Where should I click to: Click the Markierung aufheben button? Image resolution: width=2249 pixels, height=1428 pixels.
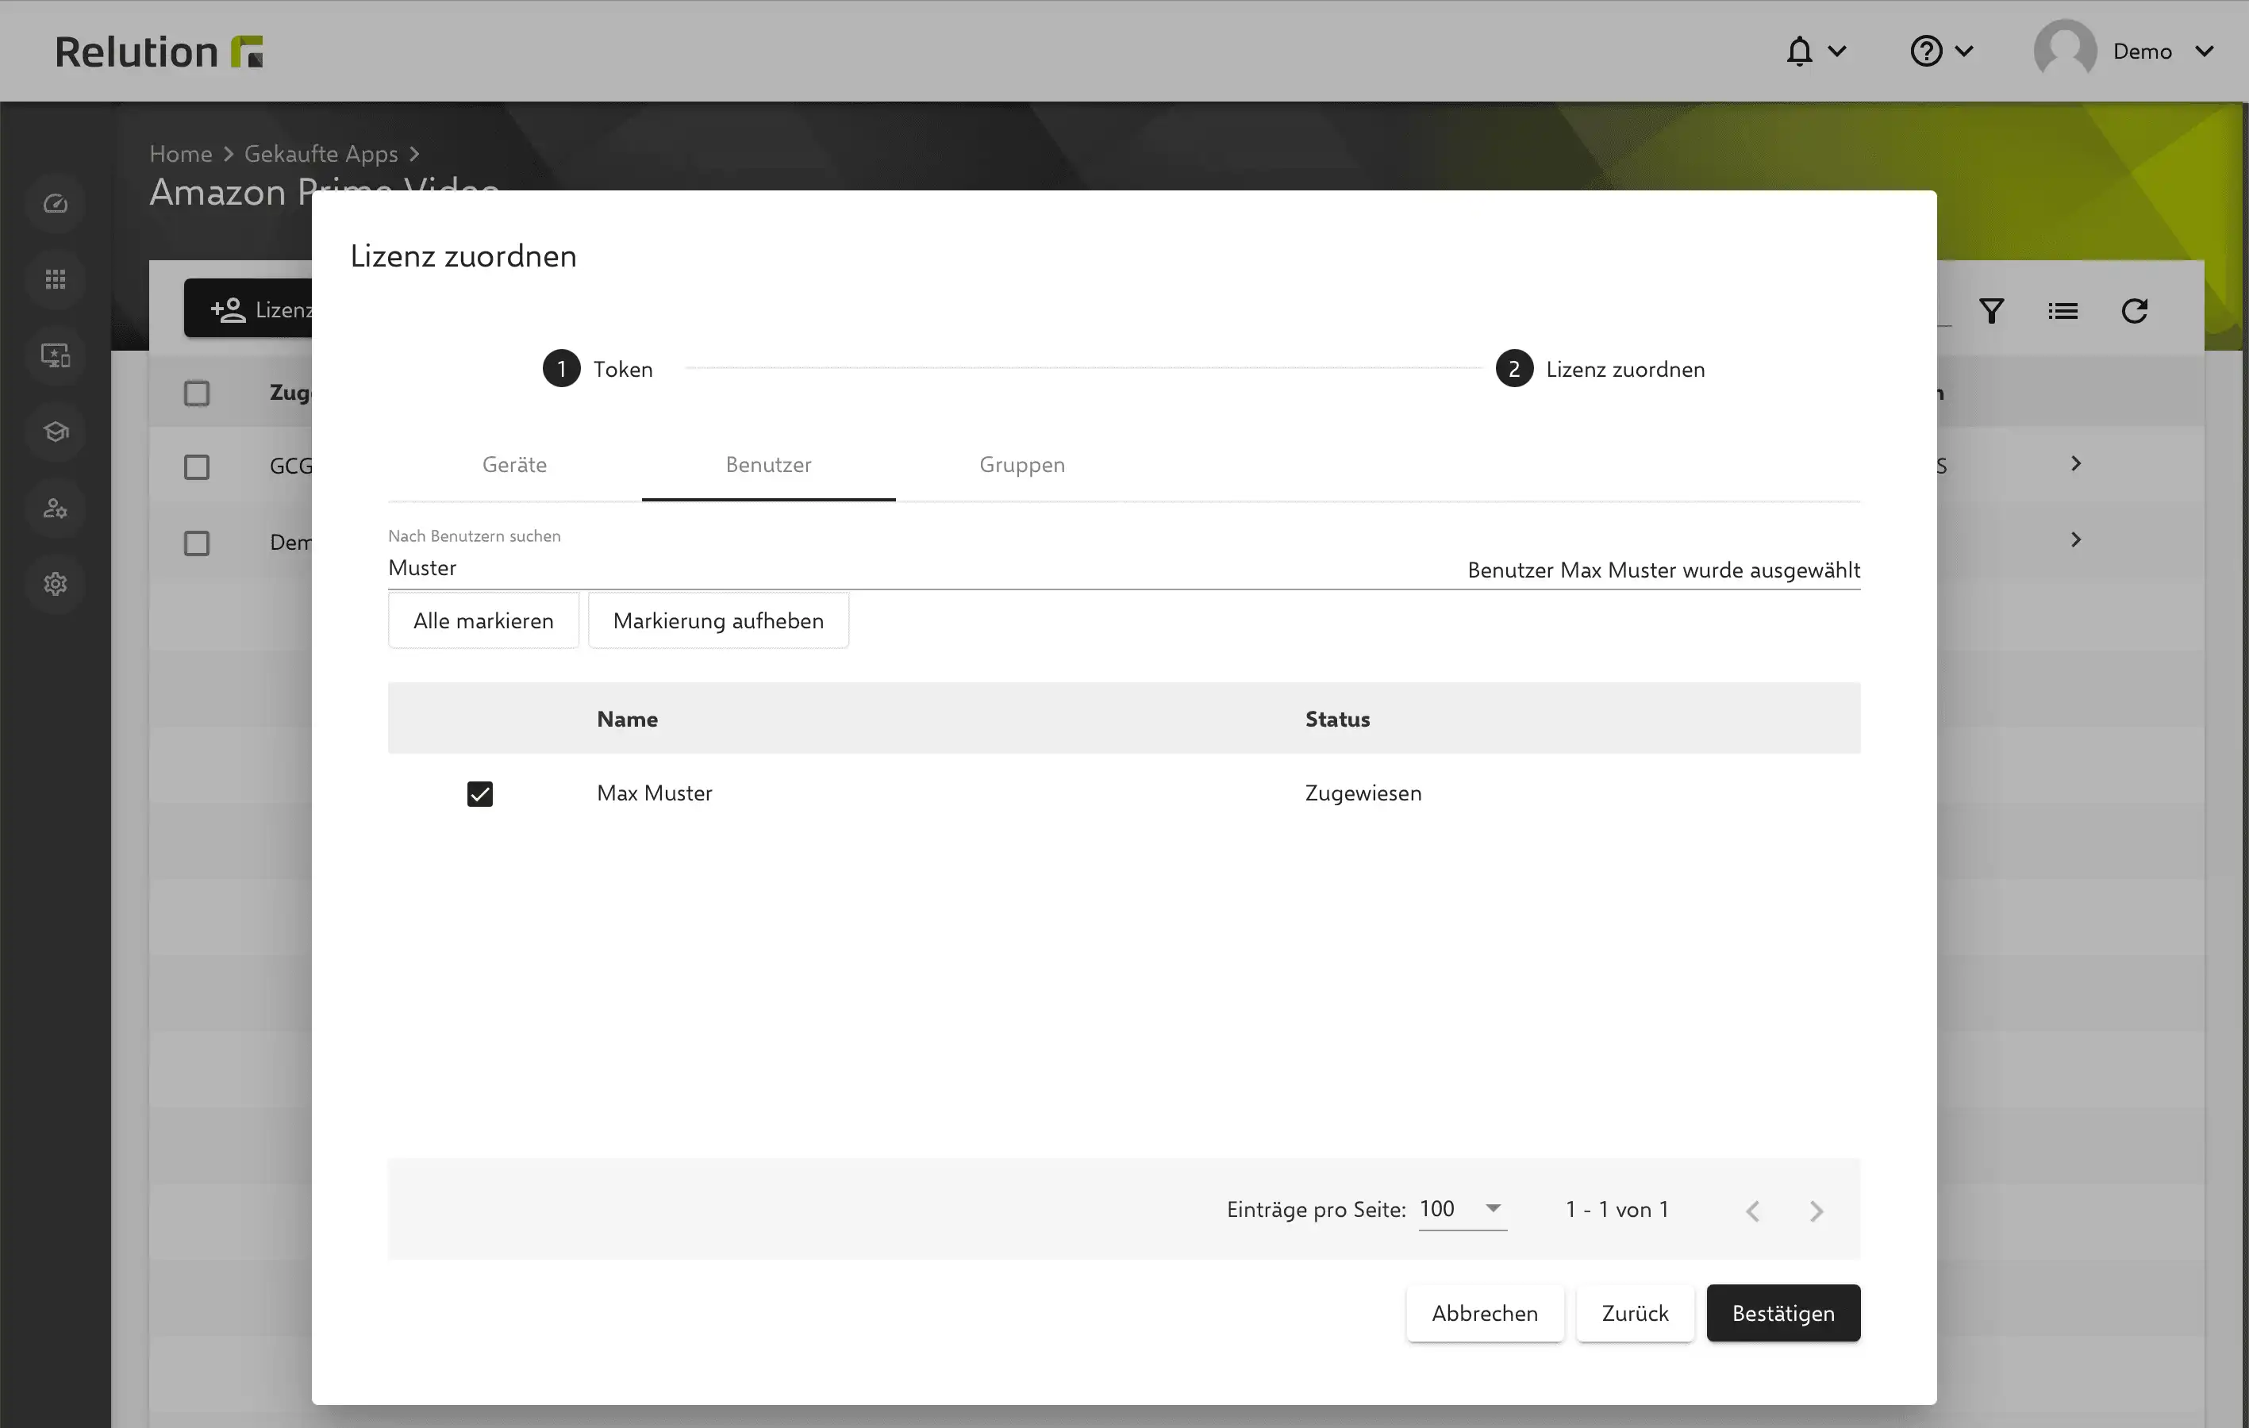718,621
